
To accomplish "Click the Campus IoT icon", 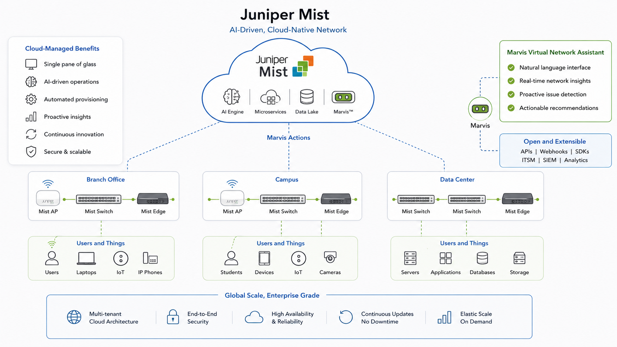I will 299,258.
